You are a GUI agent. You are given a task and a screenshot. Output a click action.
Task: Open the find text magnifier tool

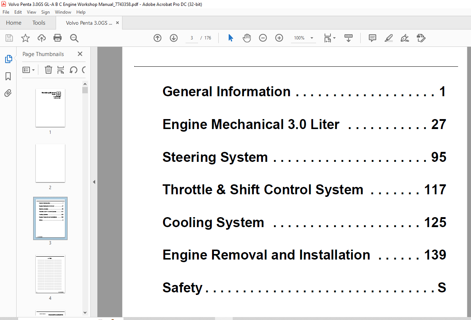[x=74, y=38]
